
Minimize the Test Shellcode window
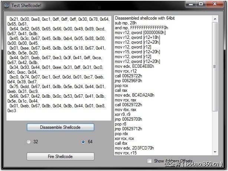(191, 4)
